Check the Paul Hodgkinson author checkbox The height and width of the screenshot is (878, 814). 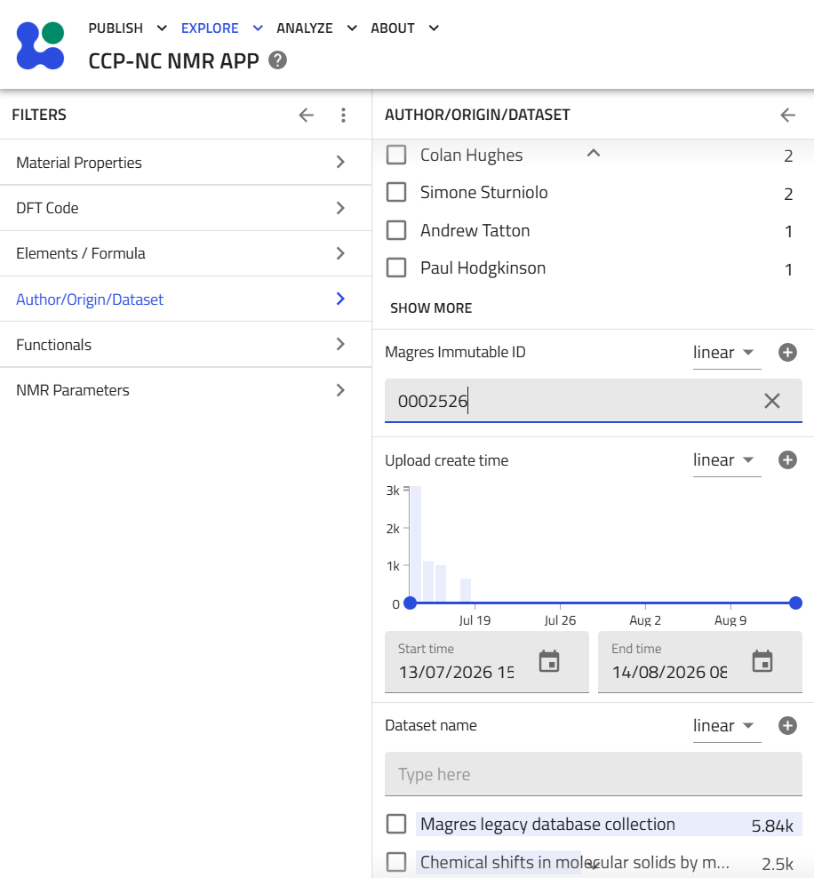click(x=396, y=267)
